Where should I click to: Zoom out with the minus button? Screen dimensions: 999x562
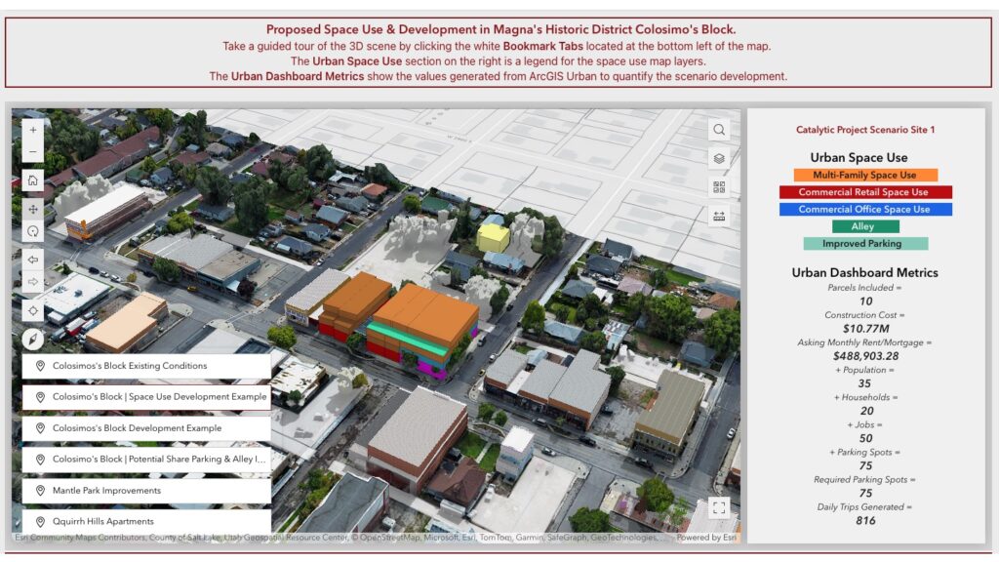click(x=33, y=152)
